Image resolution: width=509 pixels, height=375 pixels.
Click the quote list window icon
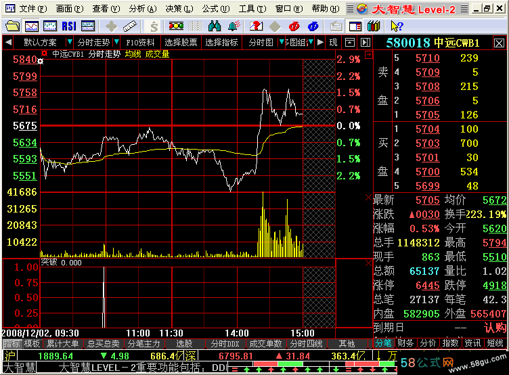(x=88, y=26)
